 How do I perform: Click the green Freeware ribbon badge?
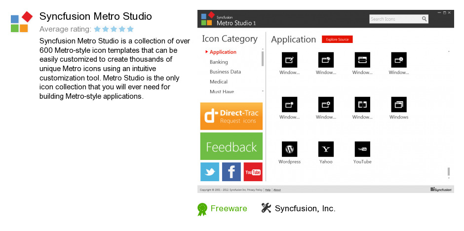coord(202,209)
